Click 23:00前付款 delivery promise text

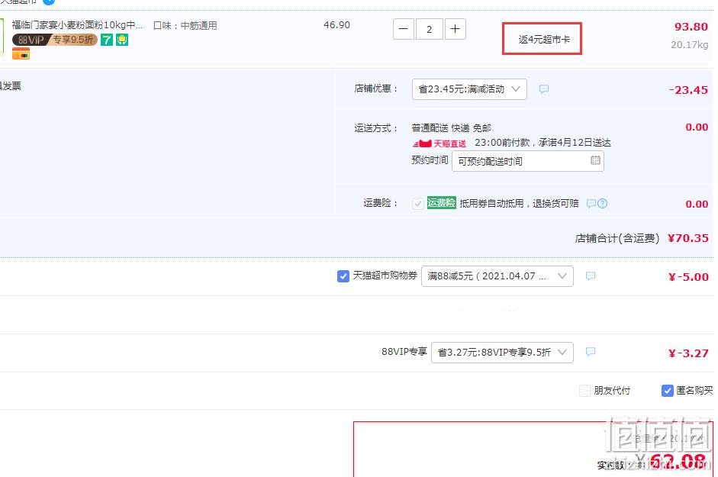click(x=543, y=143)
